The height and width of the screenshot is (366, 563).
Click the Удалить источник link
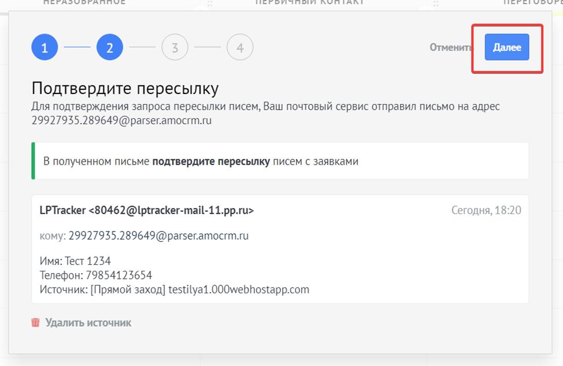[x=88, y=323]
